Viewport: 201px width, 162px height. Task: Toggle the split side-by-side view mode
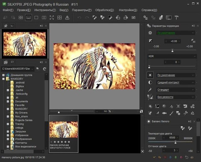pos(44,18)
